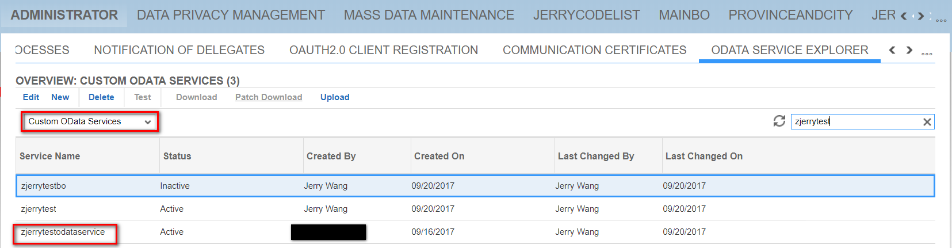
Task: Focus the search input containing zjerrytest
Action: click(x=855, y=121)
